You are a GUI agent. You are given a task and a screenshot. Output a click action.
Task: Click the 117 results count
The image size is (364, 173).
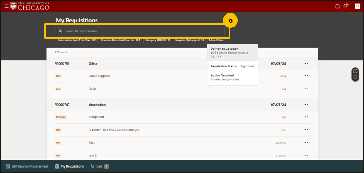coord(61,53)
